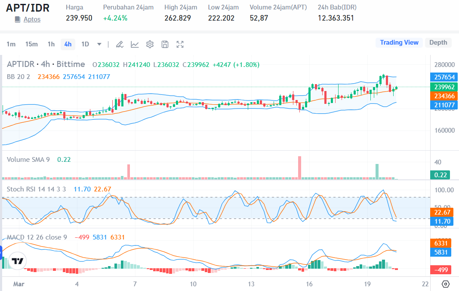Click the volume value 52,87
Viewport: 459px width, 291px height.
(x=259, y=18)
